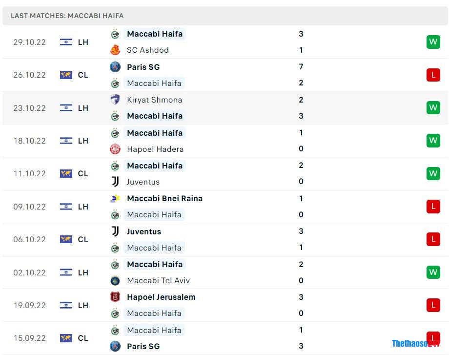Click the red L badge for the Paris SG loss
The image size is (449, 355).
click(x=433, y=75)
